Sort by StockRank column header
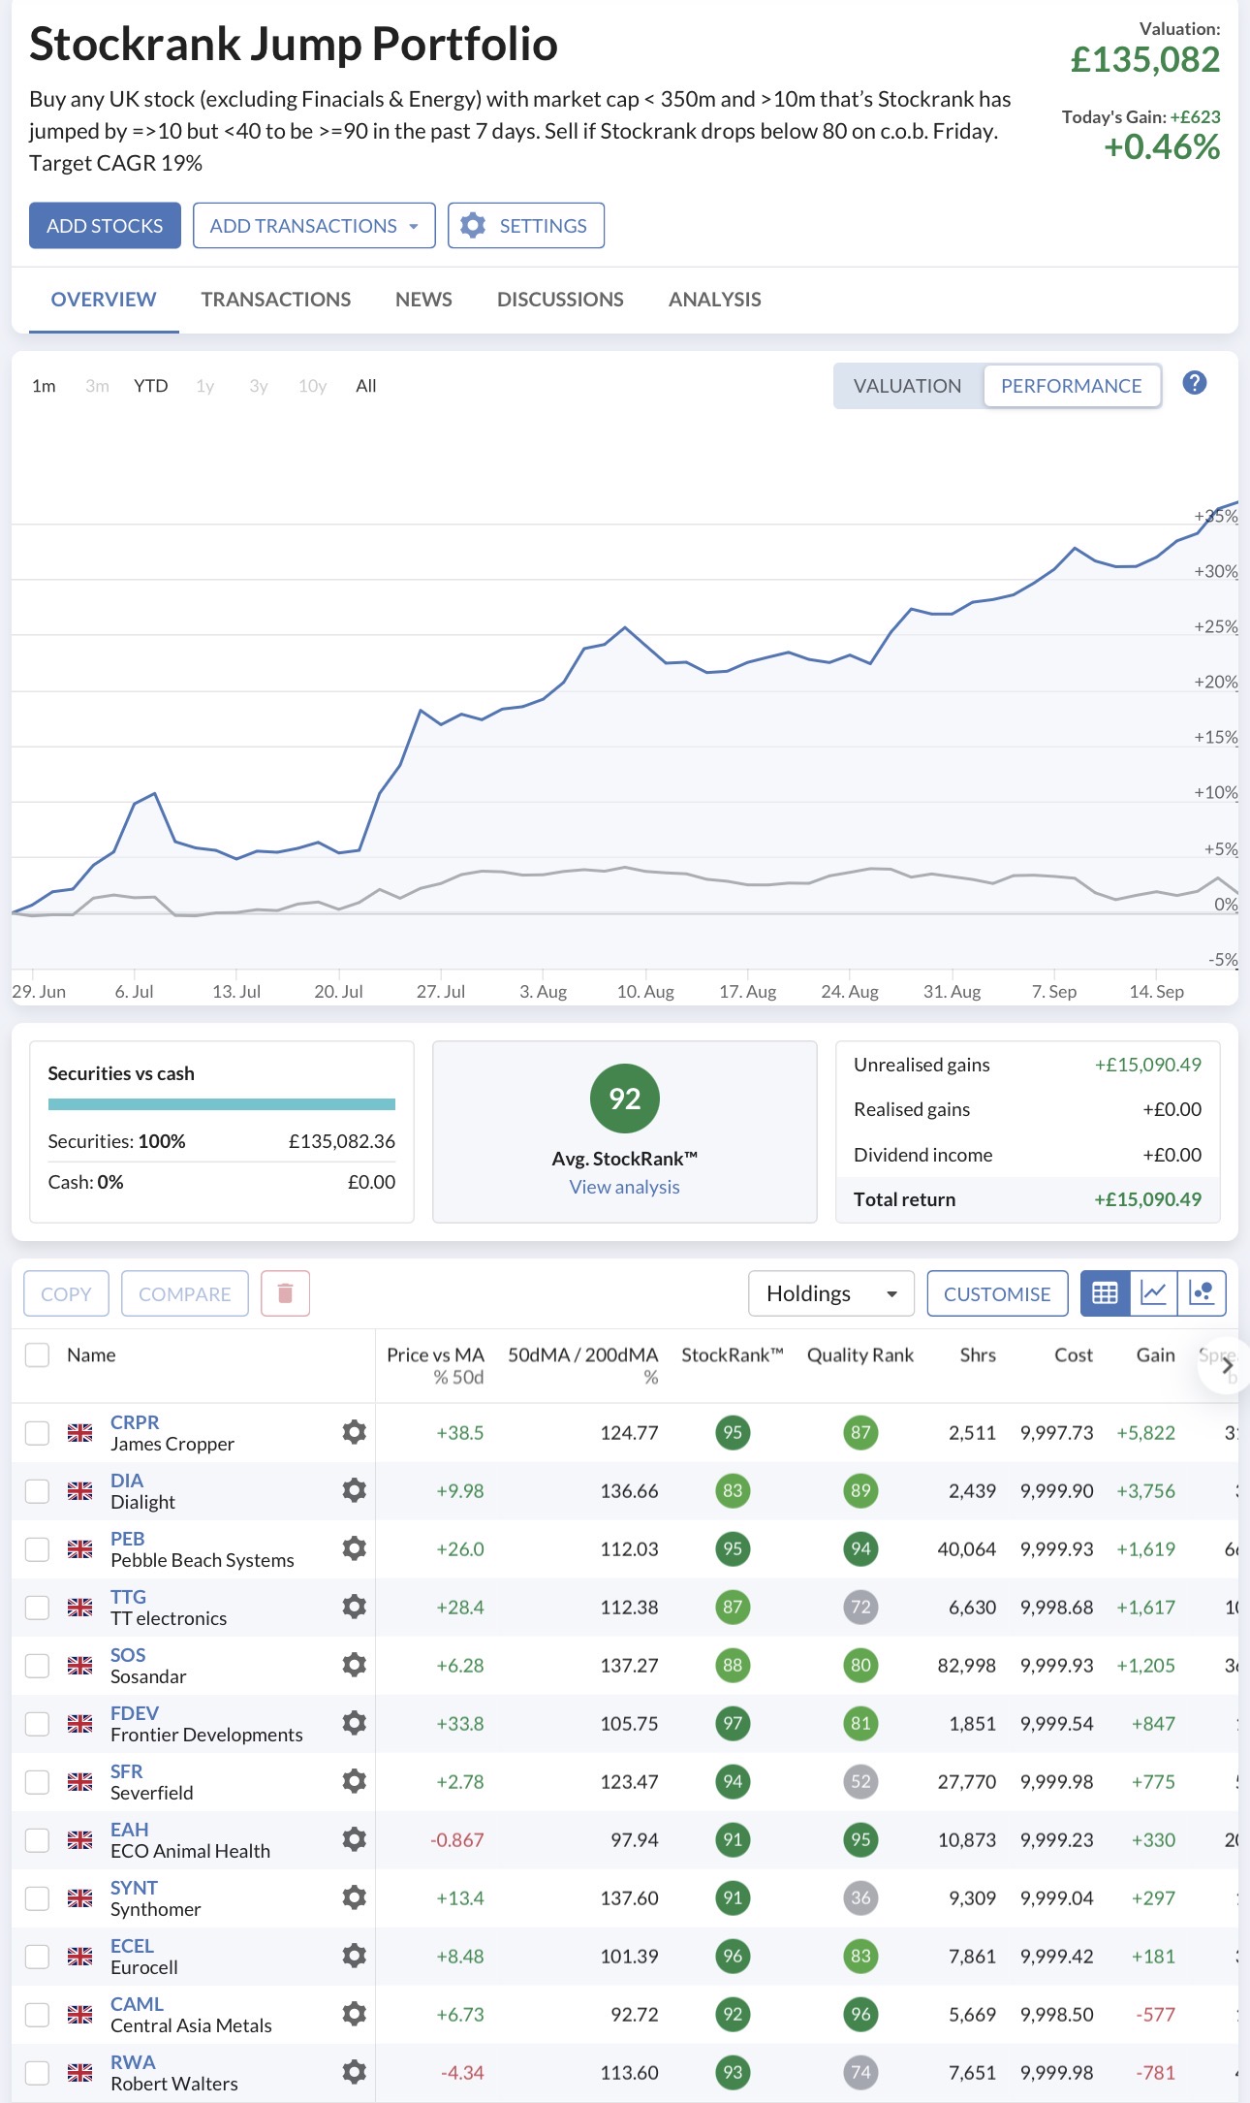The width and height of the screenshot is (1250, 2103). (x=733, y=1354)
